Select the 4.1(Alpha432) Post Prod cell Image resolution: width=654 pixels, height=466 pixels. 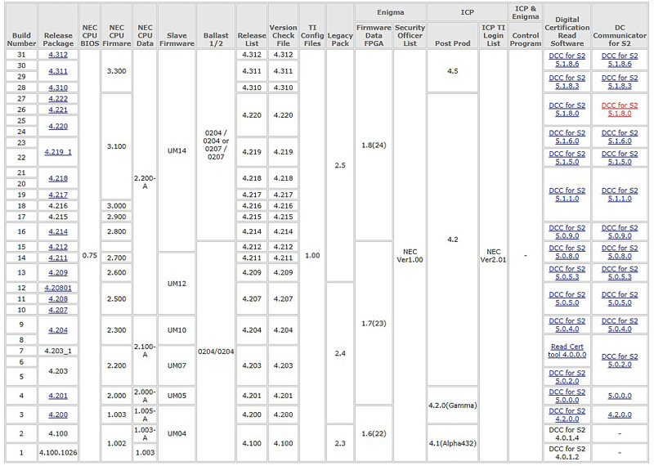coord(453,443)
